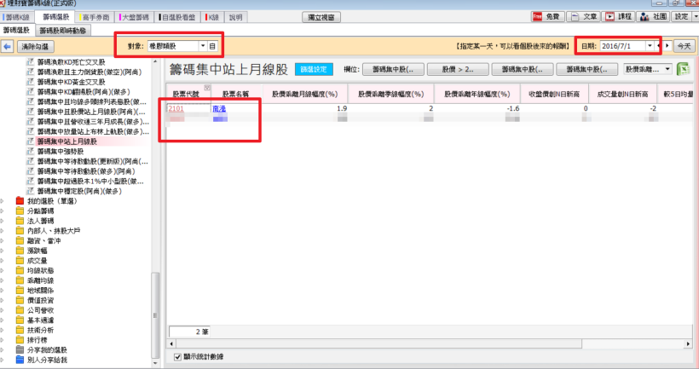Sort by 收盤價創N日新高 column header
Image resolution: width=699 pixels, height=369 pixels.
coord(554,94)
